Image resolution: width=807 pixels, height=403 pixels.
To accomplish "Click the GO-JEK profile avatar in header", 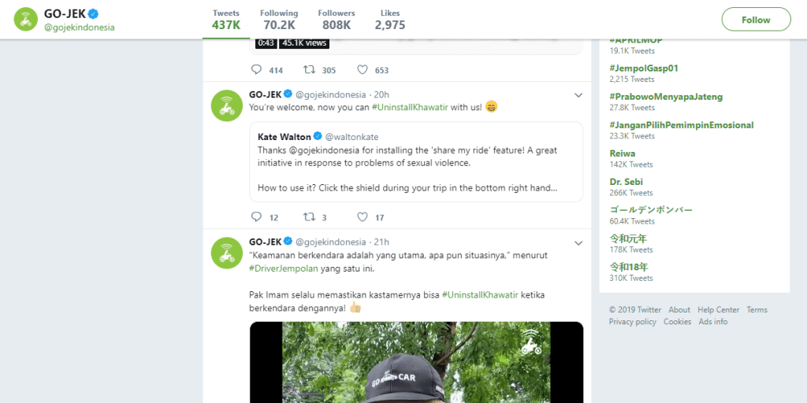I will (28, 20).
